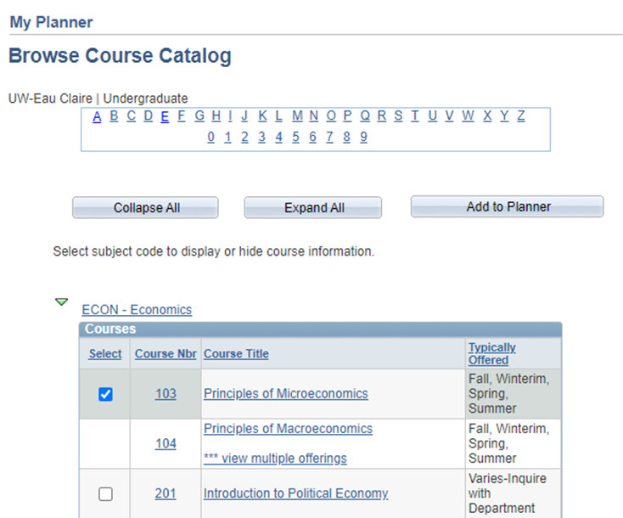
Task: Jump to subjects starting with letter A
Action: (x=98, y=116)
